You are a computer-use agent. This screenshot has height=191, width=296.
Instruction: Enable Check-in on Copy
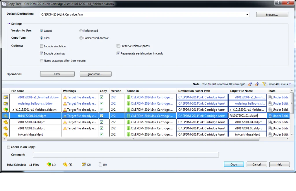pyautogui.click(x=8, y=147)
